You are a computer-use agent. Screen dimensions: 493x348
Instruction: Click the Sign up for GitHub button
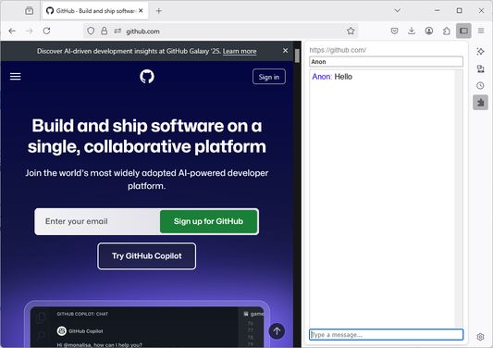[x=208, y=221]
